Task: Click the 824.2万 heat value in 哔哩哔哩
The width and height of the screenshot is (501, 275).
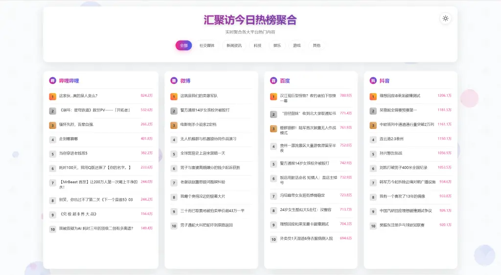Action: pos(147,95)
